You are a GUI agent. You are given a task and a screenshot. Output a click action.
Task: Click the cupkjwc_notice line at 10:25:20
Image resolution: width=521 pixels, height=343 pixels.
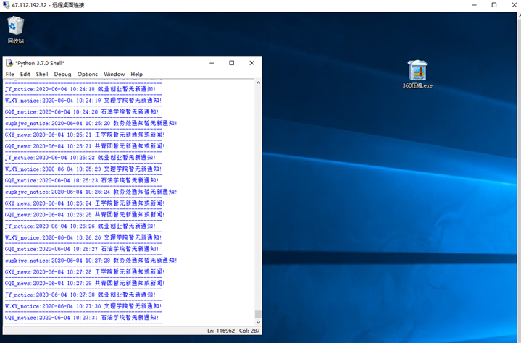91,123
